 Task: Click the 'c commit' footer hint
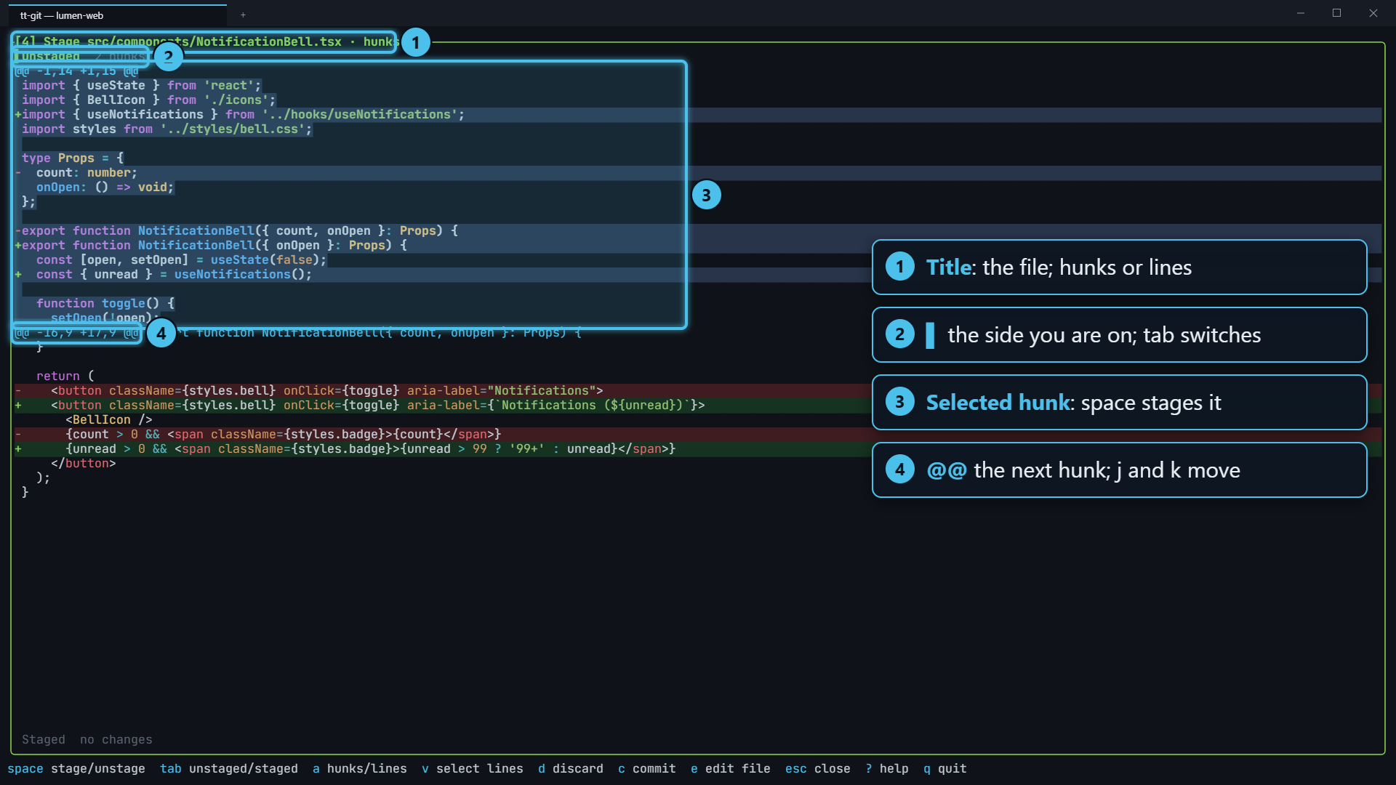coord(647,768)
